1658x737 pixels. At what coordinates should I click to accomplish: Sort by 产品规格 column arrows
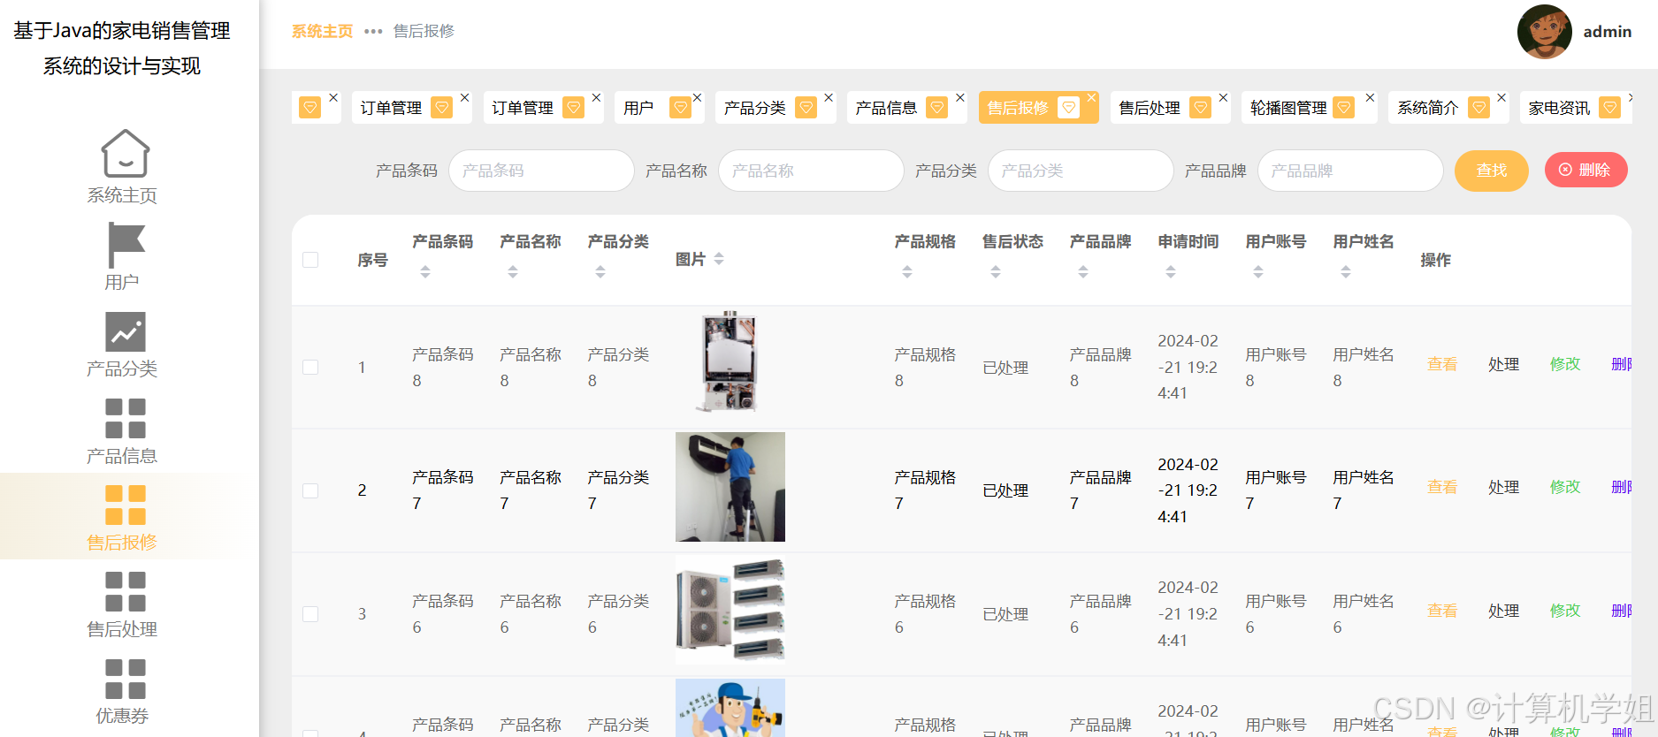[907, 272]
